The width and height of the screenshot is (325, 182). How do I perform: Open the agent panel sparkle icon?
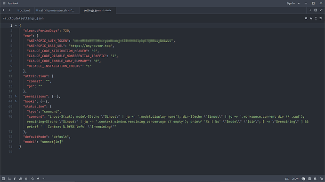321,179
